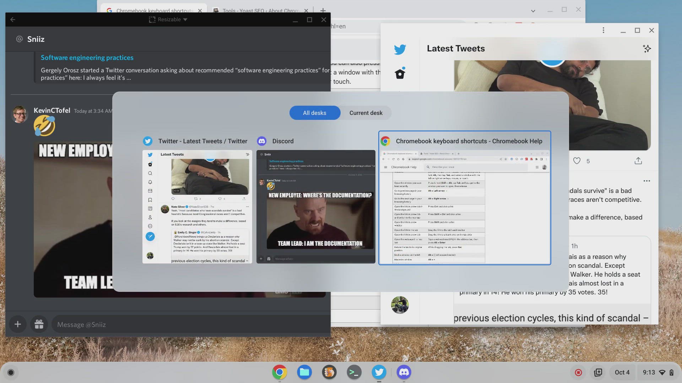Switch to Tools - Yoast SEO browser tab

click(x=261, y=11)
